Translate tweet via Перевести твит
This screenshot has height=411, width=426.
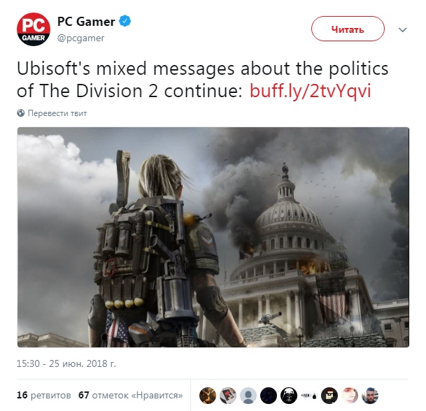[57, 113]
